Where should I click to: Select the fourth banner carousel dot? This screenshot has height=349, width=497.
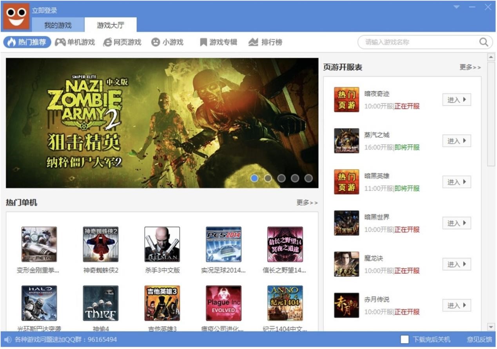click(x=295, y=178)
